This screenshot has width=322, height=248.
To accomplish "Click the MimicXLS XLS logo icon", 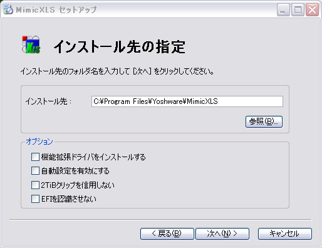I will [x=31, y=44].
